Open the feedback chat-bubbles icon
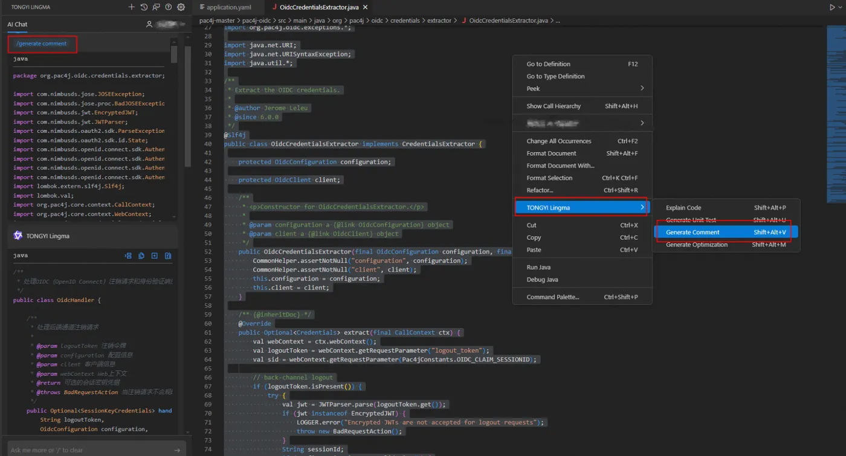 157,7
